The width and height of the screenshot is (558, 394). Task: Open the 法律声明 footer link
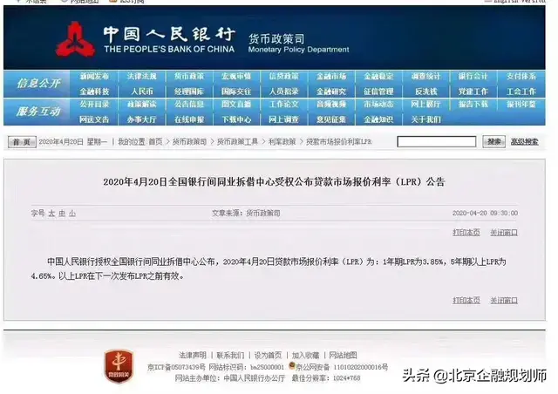click(x=192, y=355)
